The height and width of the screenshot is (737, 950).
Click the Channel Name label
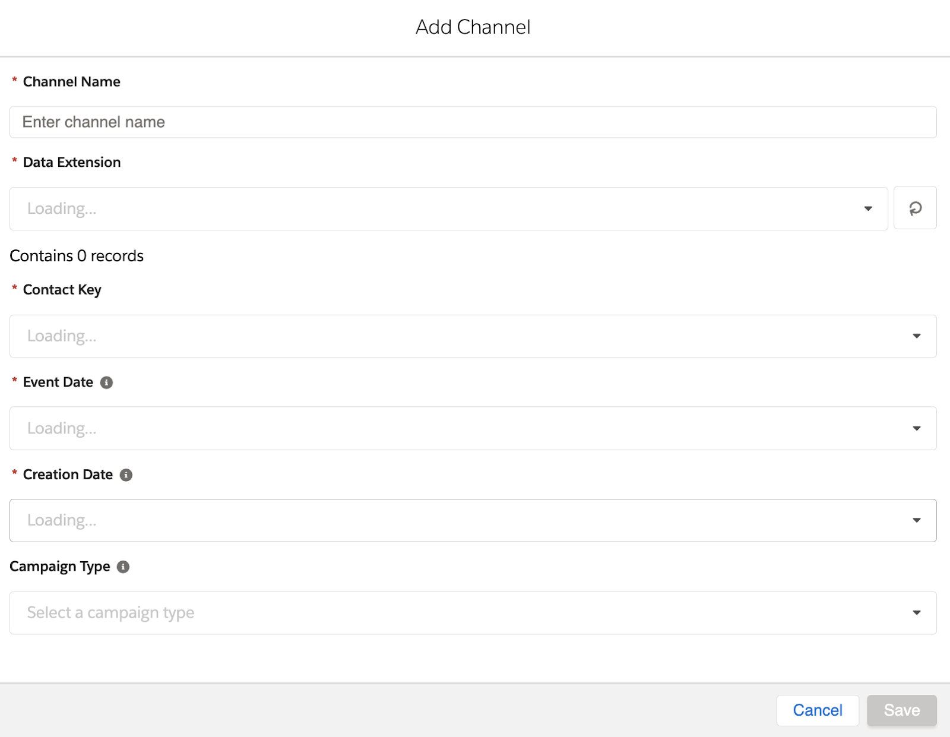(71, 82)
